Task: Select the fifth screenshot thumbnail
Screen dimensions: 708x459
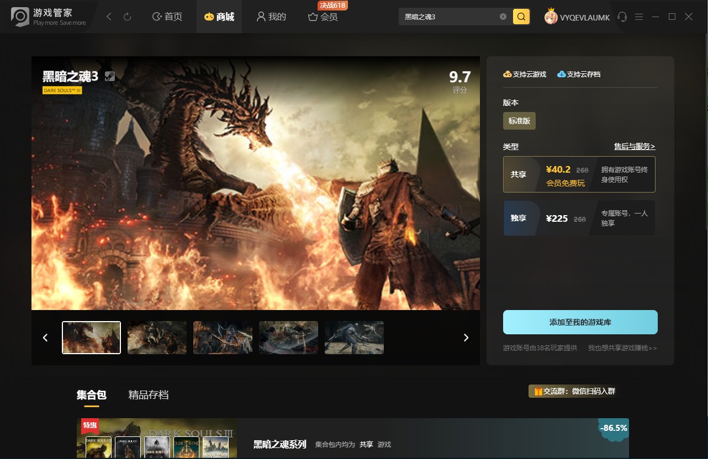Action: click(354, 338)
